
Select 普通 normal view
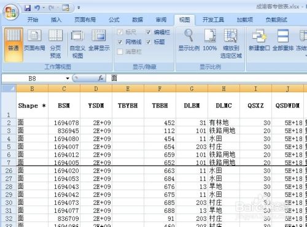[x=14, y=45]
